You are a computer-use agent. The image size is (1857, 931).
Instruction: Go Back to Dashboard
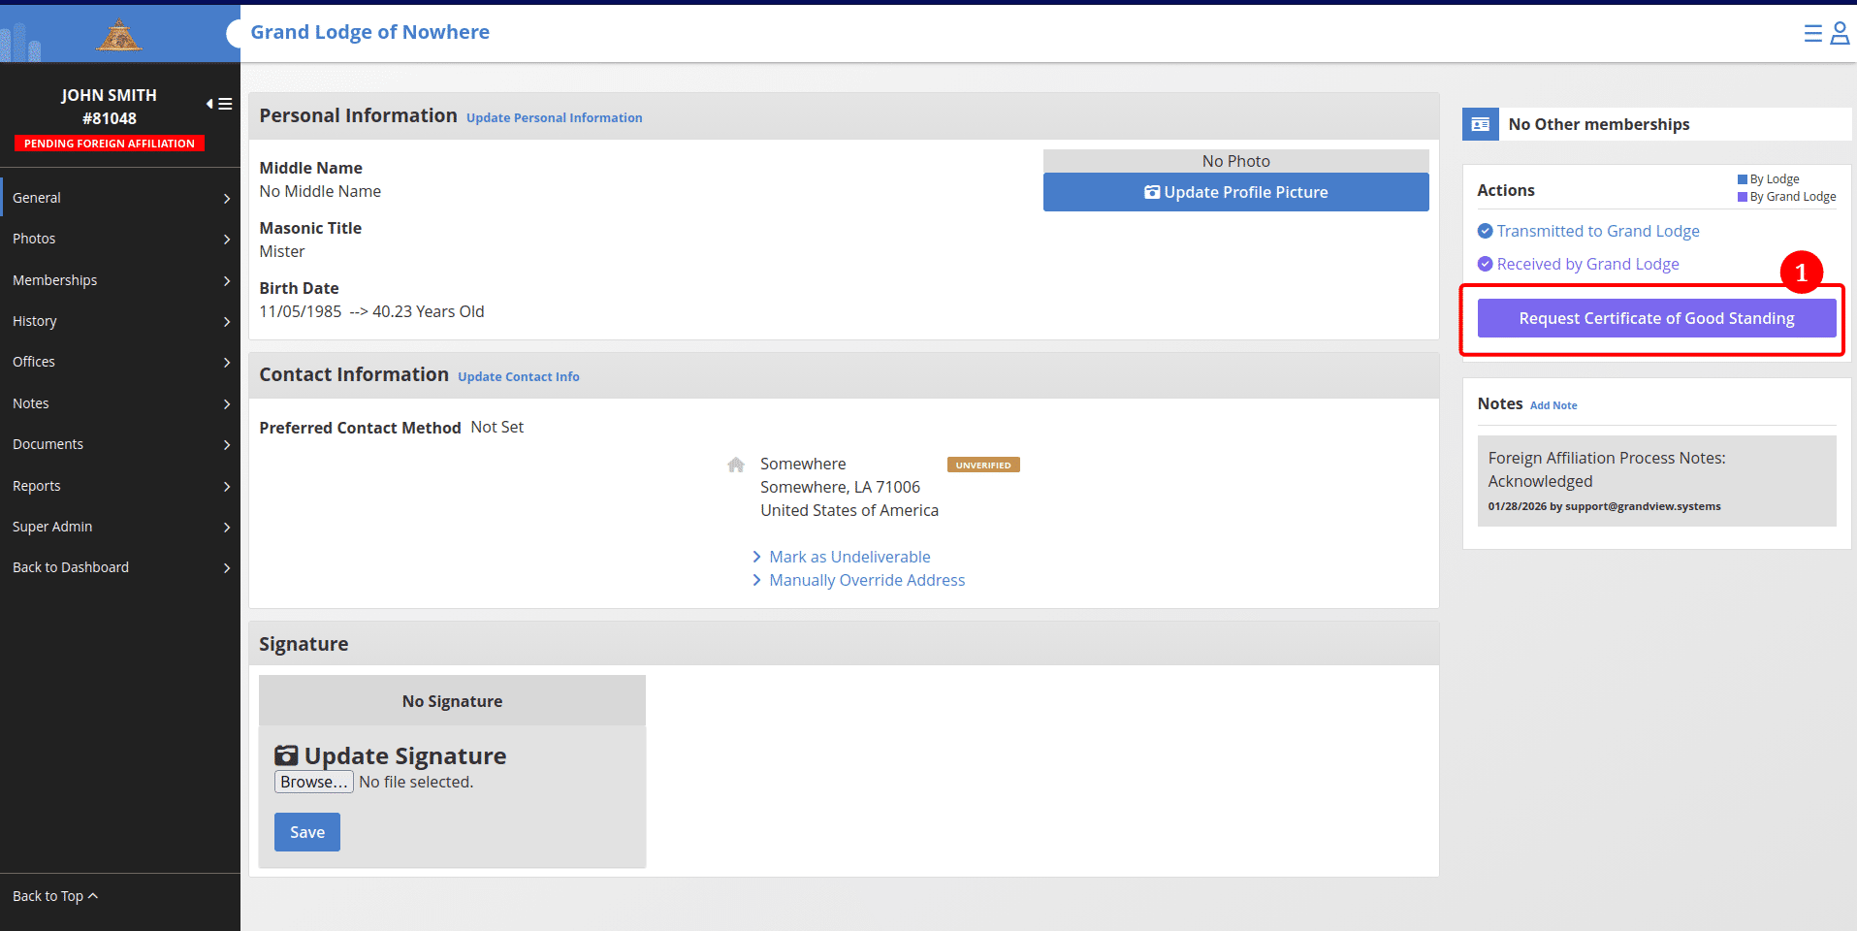tap(120, 567)
